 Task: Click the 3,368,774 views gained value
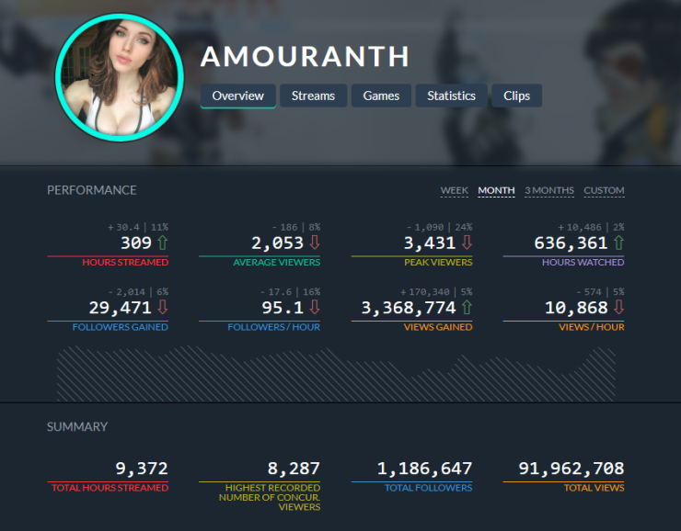click(x=409, y=308)
